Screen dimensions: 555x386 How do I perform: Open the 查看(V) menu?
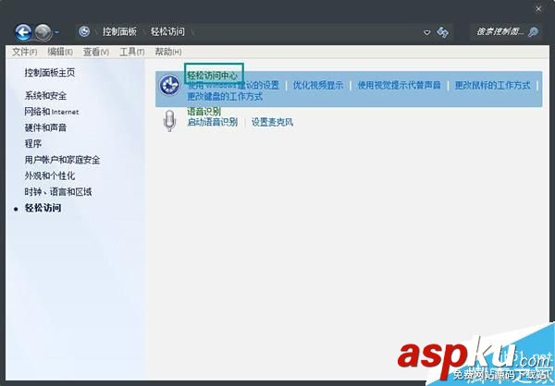pyautogui.click(x=95, y=52)
